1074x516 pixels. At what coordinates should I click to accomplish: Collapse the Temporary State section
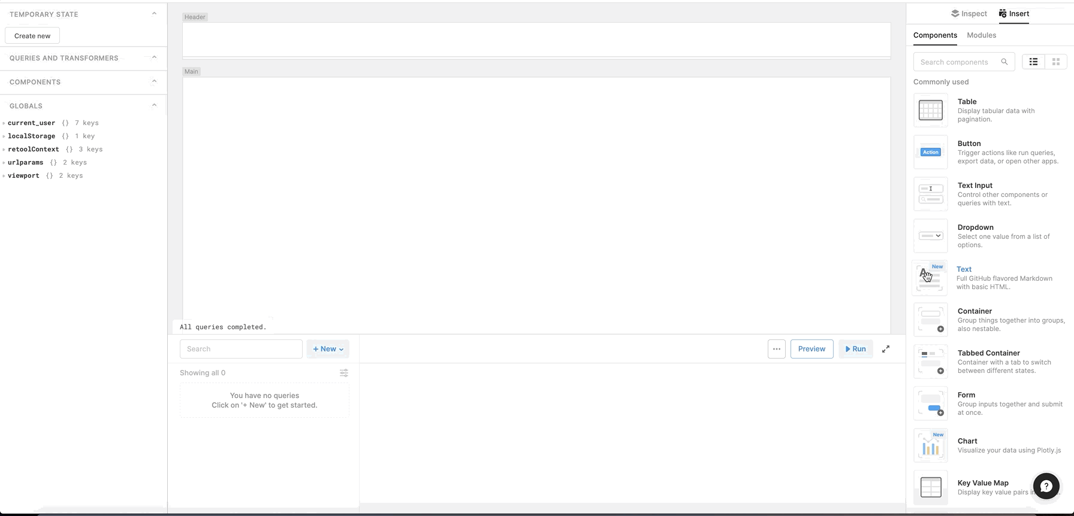tap(154, 14)
